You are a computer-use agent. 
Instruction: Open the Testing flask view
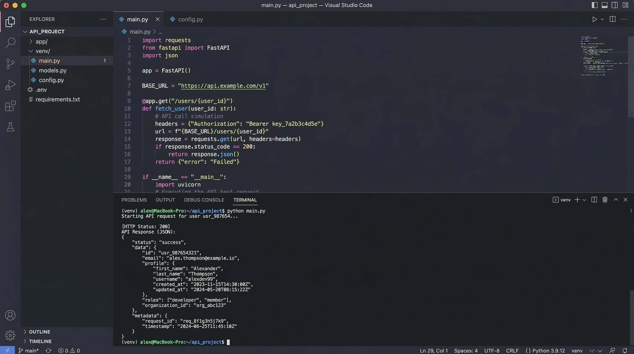pyautogui.click(x=10, y=127)
